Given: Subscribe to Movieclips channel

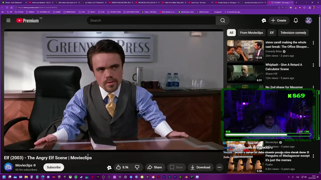Looking at the screenshot, I should pyautogui.click(x=54, y=167).
